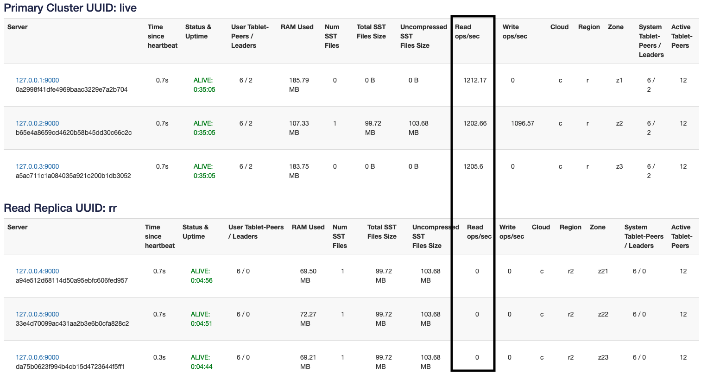Open the 127.0.0.6:9000 replica server link
This screenshot has height=386, width=701.
(37, 357)
